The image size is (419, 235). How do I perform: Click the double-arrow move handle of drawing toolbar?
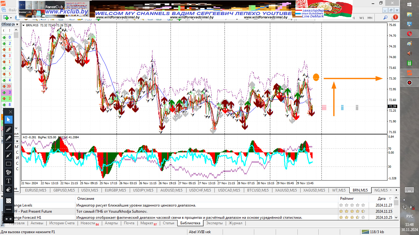[9, 218]
